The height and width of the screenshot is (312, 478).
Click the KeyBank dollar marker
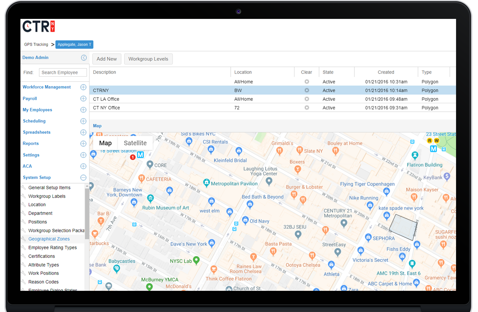(x=447, y=177)
